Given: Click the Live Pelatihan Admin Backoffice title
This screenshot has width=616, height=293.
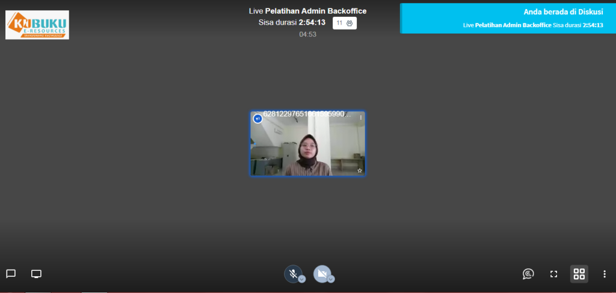Looking at the screenshot, I should [x=307, y=11].
